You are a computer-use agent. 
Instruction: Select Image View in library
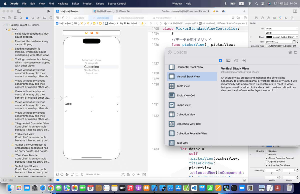[x=192, y=105]
